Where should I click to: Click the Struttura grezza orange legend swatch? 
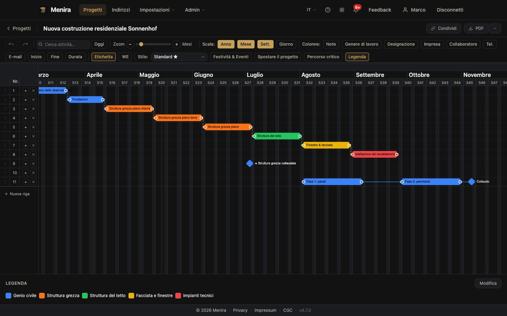click(x=42, y=296)
